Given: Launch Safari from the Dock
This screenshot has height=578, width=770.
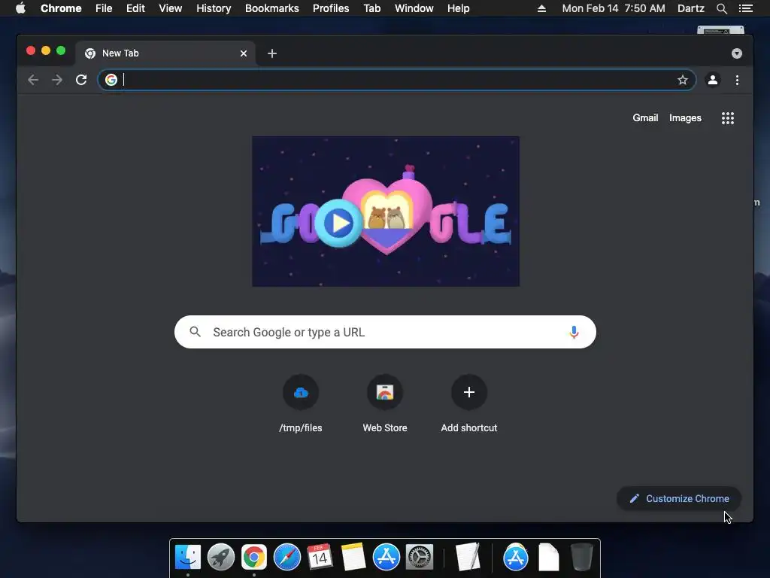Looking at the screenshot, I should [286, 557].
